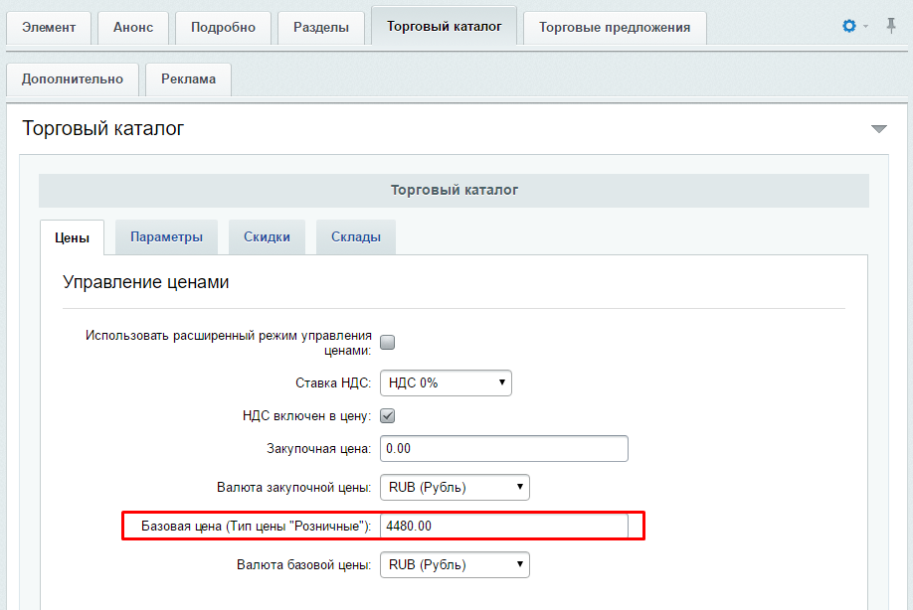Switch to the Склады sub-tab

356,236
